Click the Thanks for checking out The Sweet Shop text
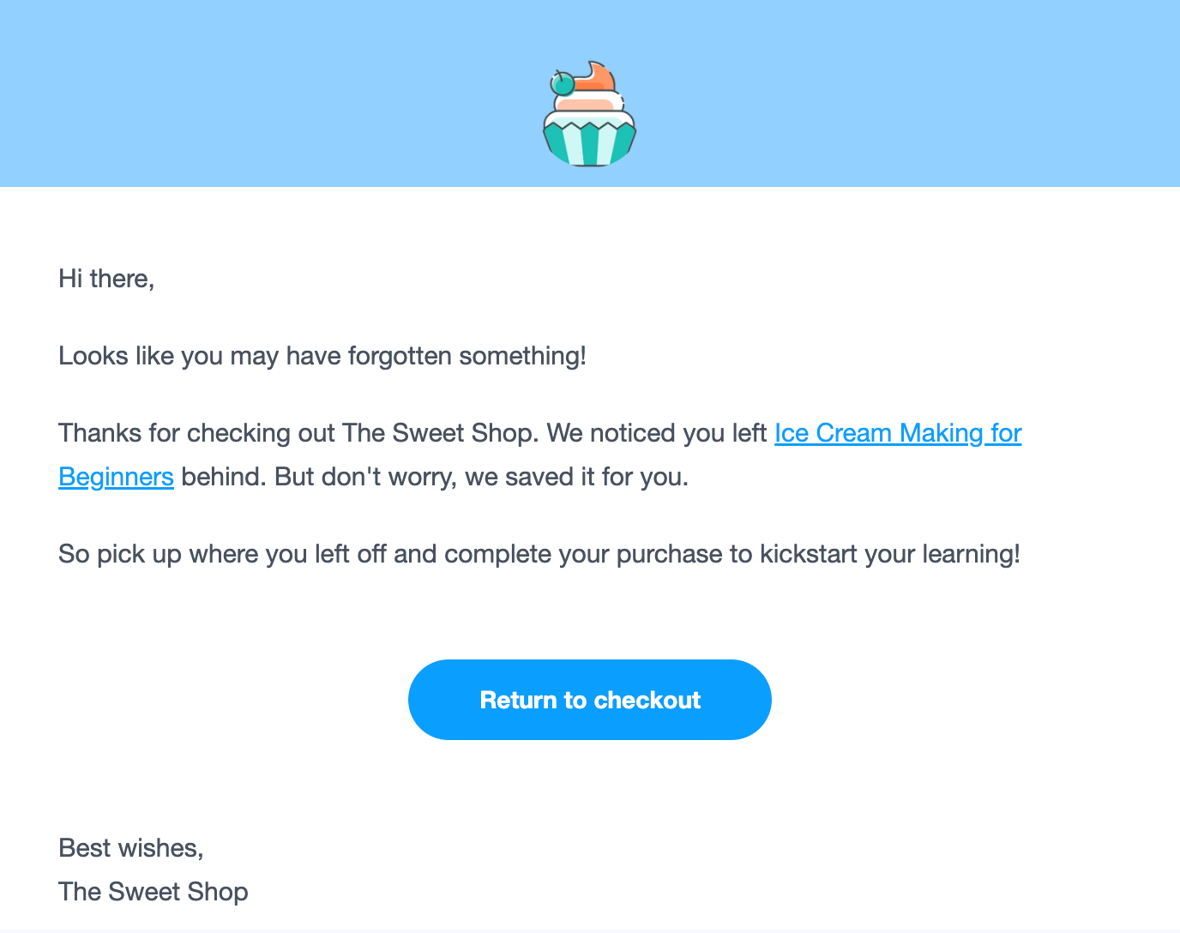1180x933 pixels. (298, 433)
